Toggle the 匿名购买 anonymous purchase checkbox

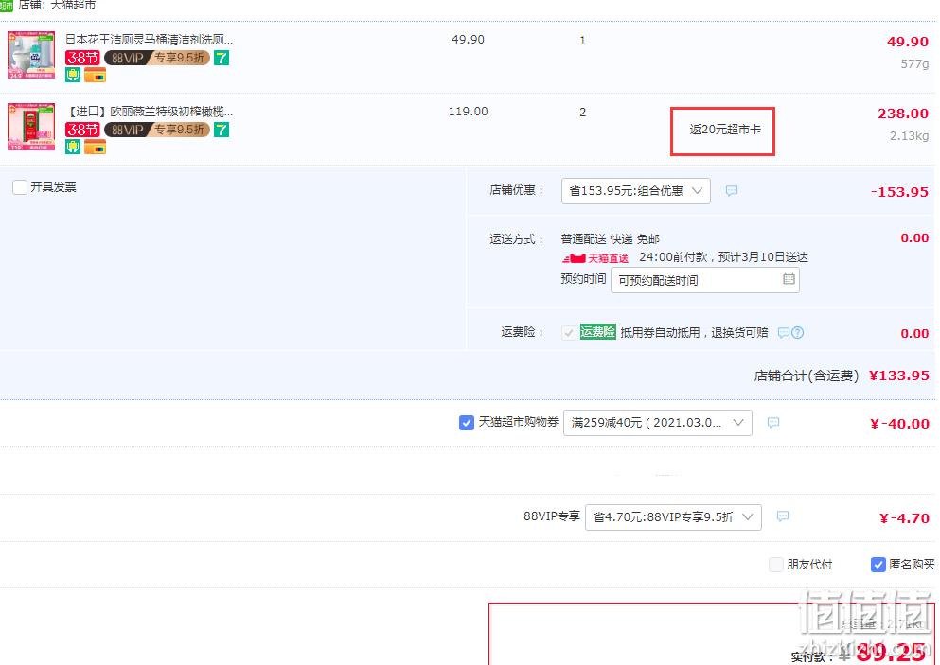878,565
